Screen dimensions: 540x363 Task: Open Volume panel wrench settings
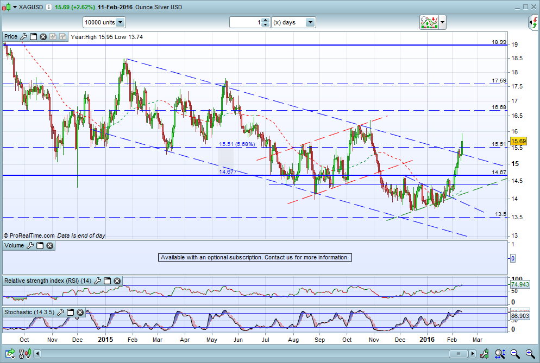click(x=30, y=245)
